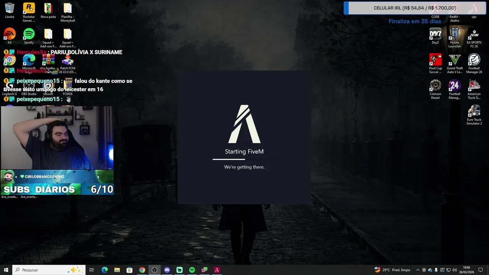The height and width of the screenshot is (275, 489).
Task: Launch EA SPORTS FC 26 shortcut
Action: [474, 38]
